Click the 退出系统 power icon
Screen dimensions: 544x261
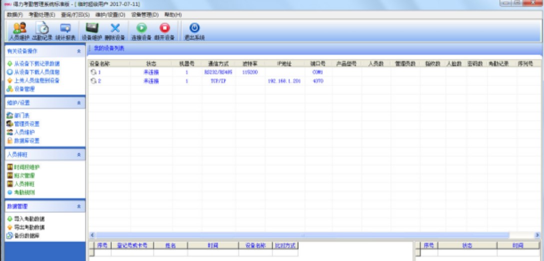194,30
